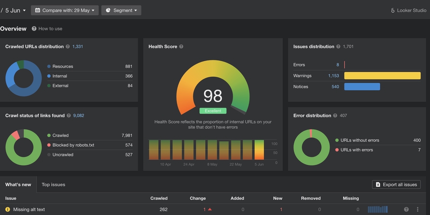Switch to the Top issues tab
The image size is (430, 215).
53,185
